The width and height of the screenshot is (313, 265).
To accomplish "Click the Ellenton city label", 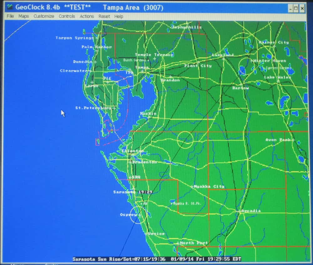I will (x=132, y=151).
